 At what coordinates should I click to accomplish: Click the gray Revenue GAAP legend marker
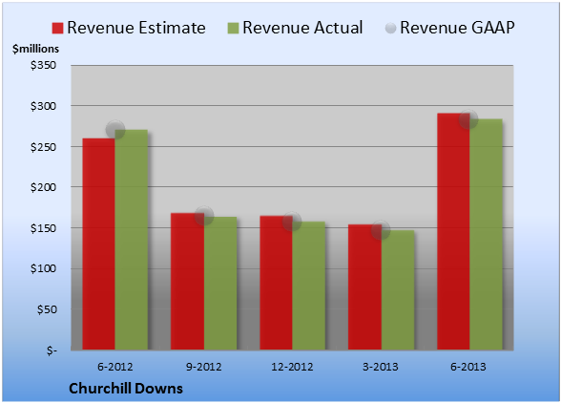pyautogui.click(x=391, y=29)
